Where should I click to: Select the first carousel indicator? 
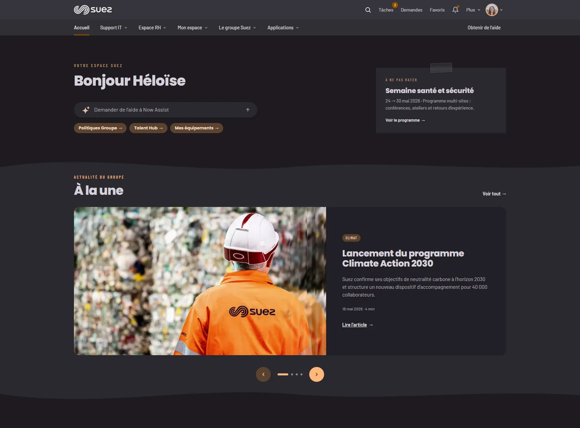283,374
